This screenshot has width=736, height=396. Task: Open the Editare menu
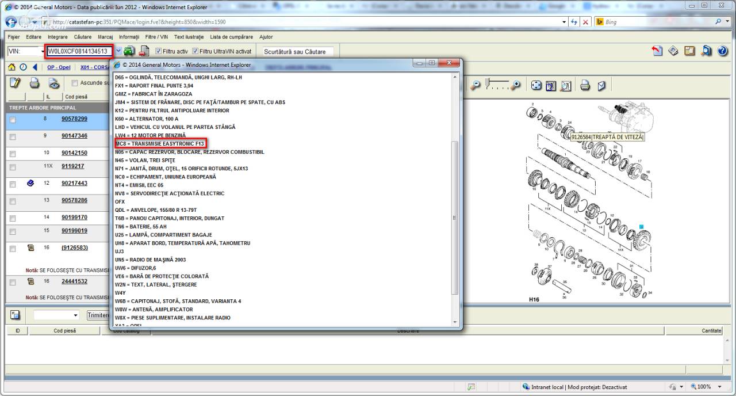(x=33, y=37)
